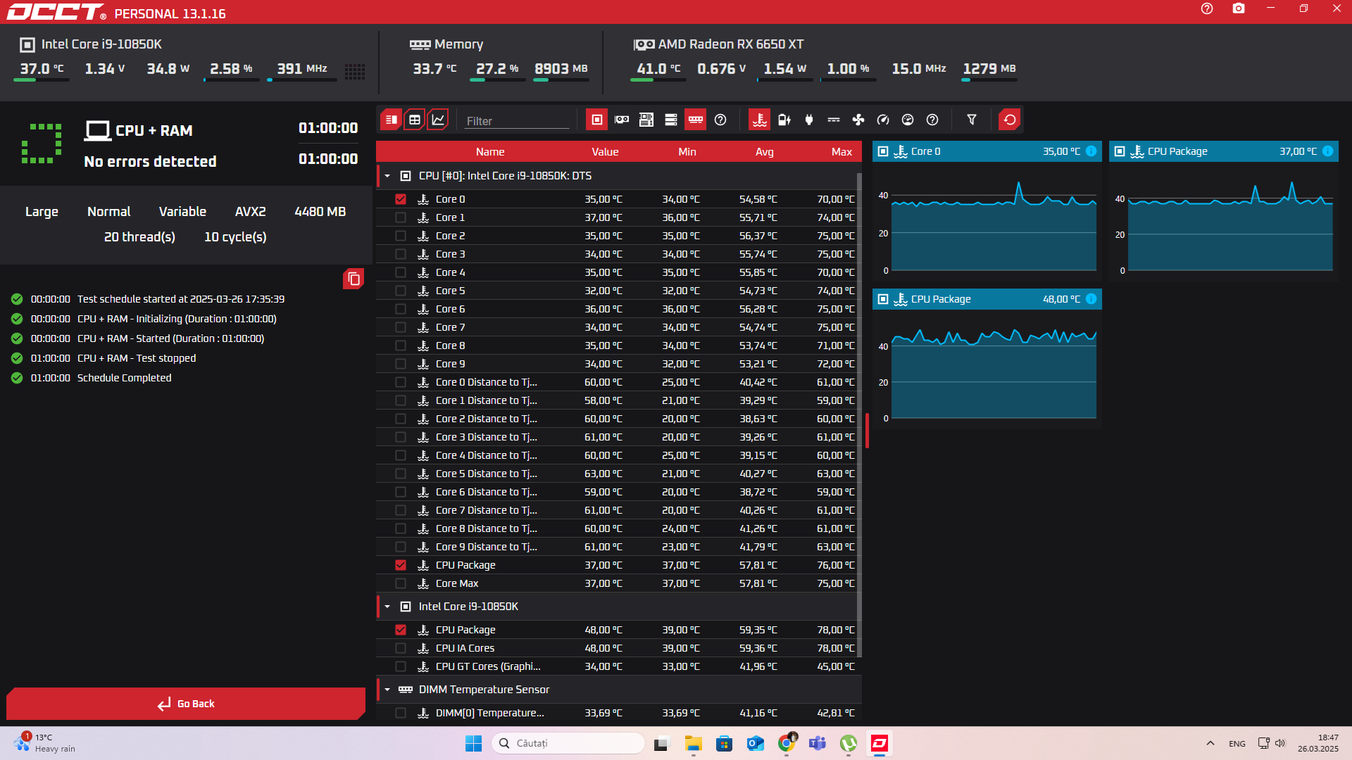Focus the sensor Filter field
Image resolution: width=1352 pixels, height=760 pixels.
[x=517, y=121]
